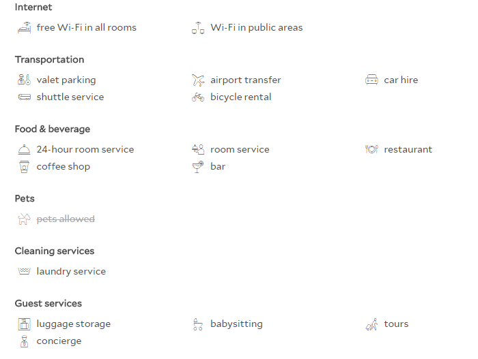Screen dimensions: 478x359
Task: Click the free Wi-Fi in all rooms icon
Action: [x=25, y=28]
